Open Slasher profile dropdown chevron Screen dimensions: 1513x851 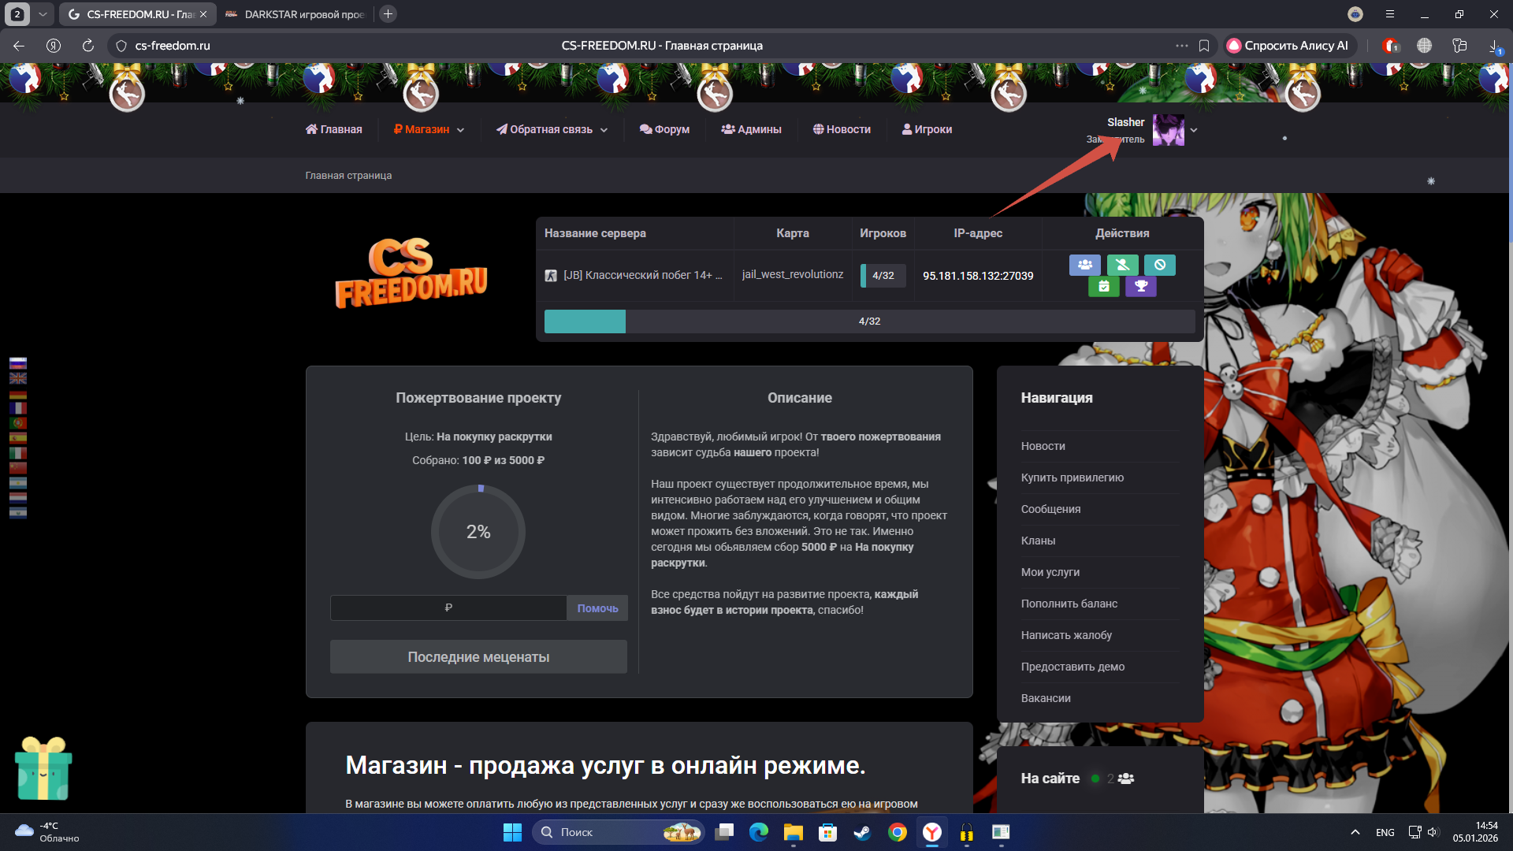pyautogui.click(x=1194, y=130)
